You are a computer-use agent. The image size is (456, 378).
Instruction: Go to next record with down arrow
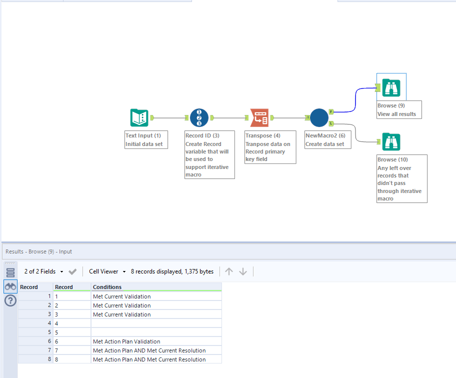tap(243, 271)
